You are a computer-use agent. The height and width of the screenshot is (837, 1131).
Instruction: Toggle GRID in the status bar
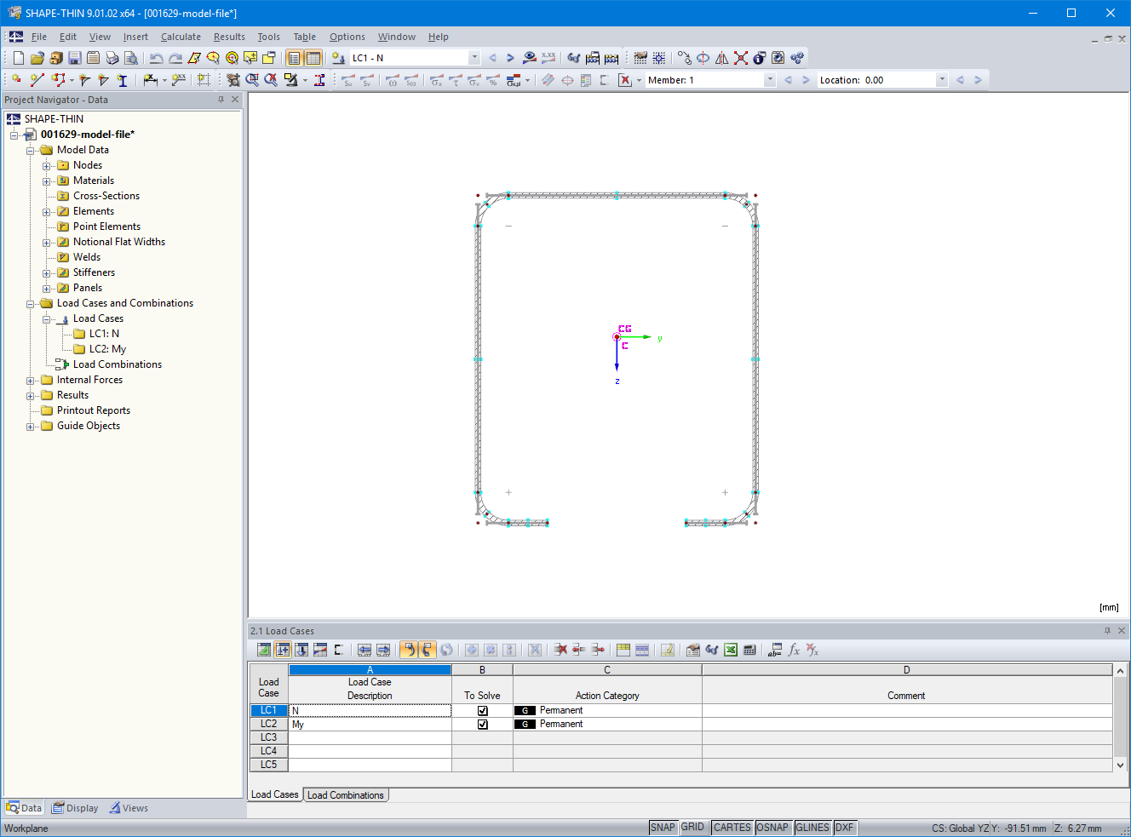[x=693, y=828]
